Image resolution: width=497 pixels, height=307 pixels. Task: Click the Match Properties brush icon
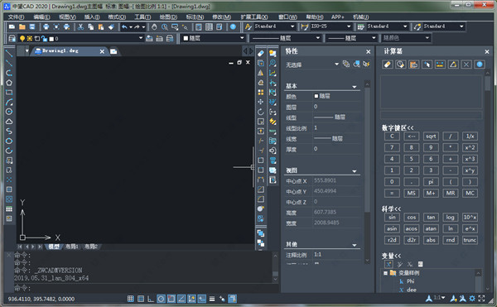click(111, 27)
